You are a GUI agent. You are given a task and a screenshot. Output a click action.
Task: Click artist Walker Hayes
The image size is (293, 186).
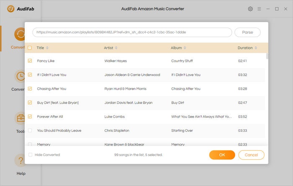116,61
